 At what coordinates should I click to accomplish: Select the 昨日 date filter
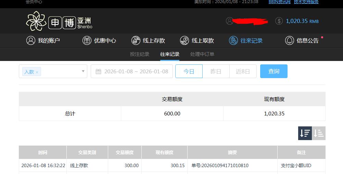coord(216,71)
